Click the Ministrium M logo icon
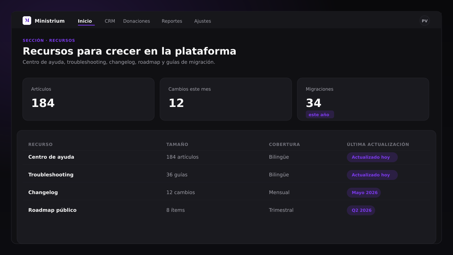 (27, 21)
